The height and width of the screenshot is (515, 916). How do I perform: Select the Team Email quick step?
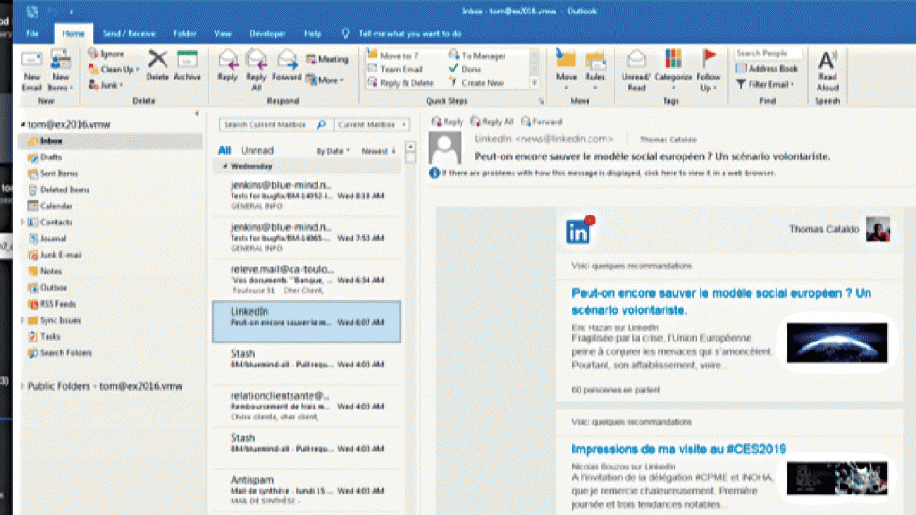coord(395,69)
